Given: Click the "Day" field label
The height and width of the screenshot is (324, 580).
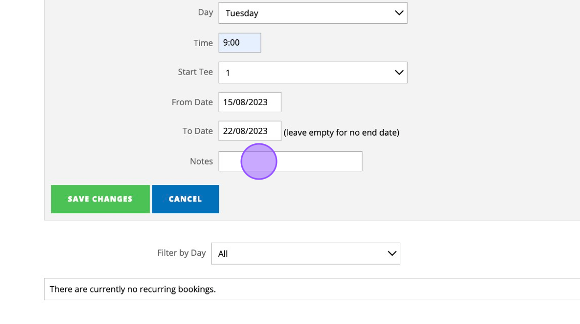Looking at the screenshot, I should (x=205, y=12).
